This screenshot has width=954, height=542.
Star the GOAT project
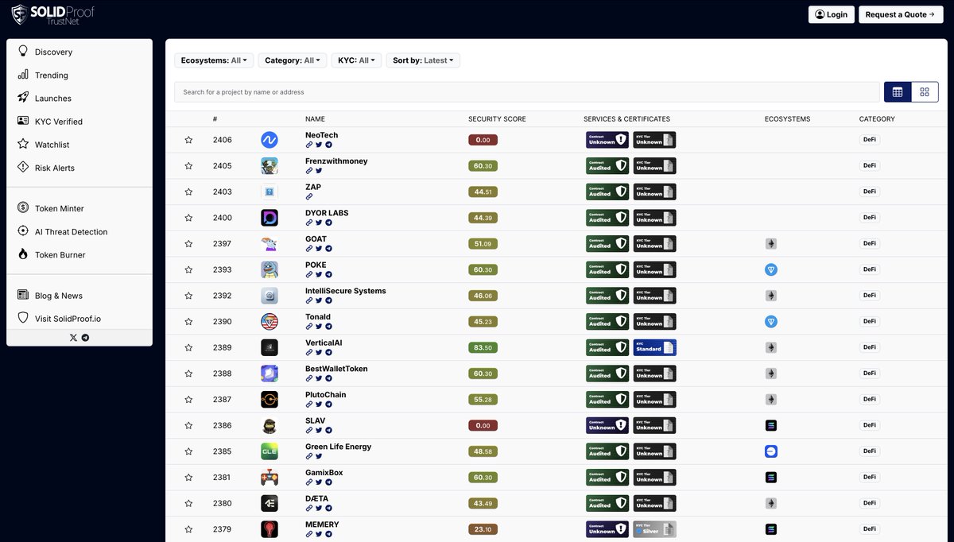click(x=188, y=244)
